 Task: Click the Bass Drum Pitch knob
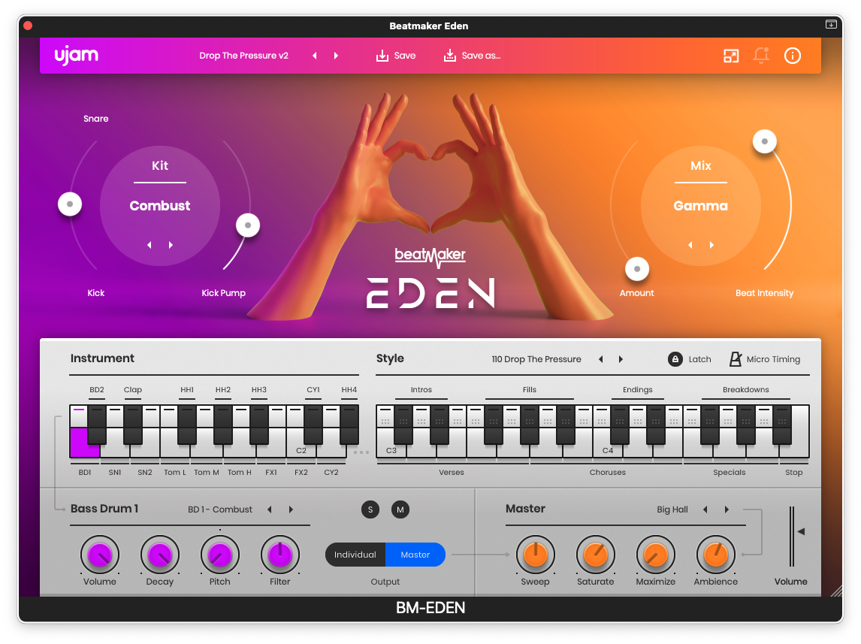pyautogui.click(x=219, y=555)
